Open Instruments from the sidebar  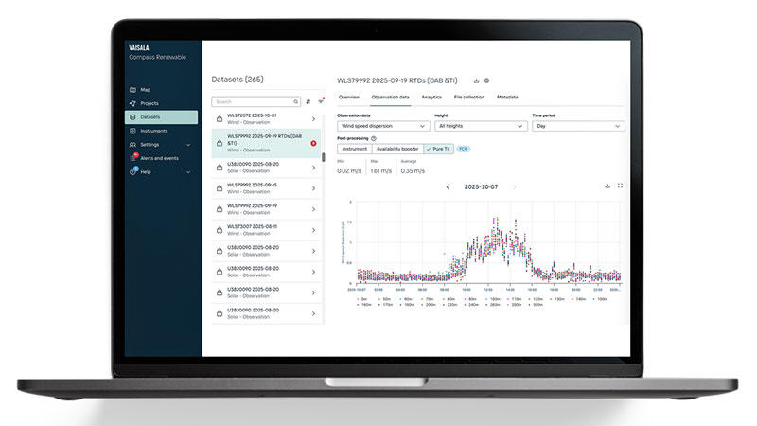pyautogui.click(x=153, y=131)
